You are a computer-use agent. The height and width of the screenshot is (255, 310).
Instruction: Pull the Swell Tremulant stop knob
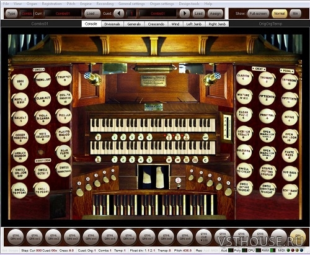[x=43, y=79]
